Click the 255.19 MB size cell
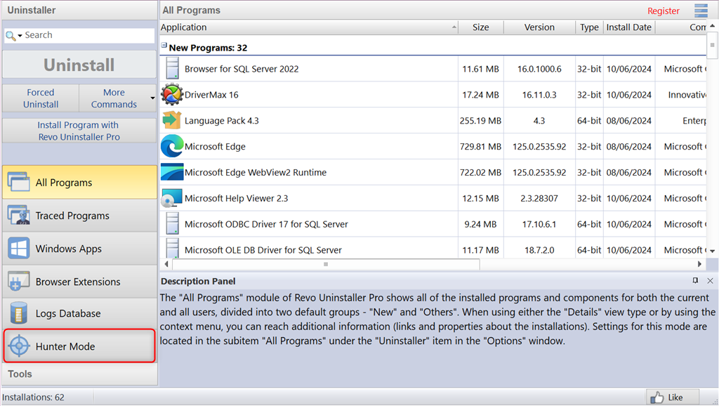 (480, 121)
